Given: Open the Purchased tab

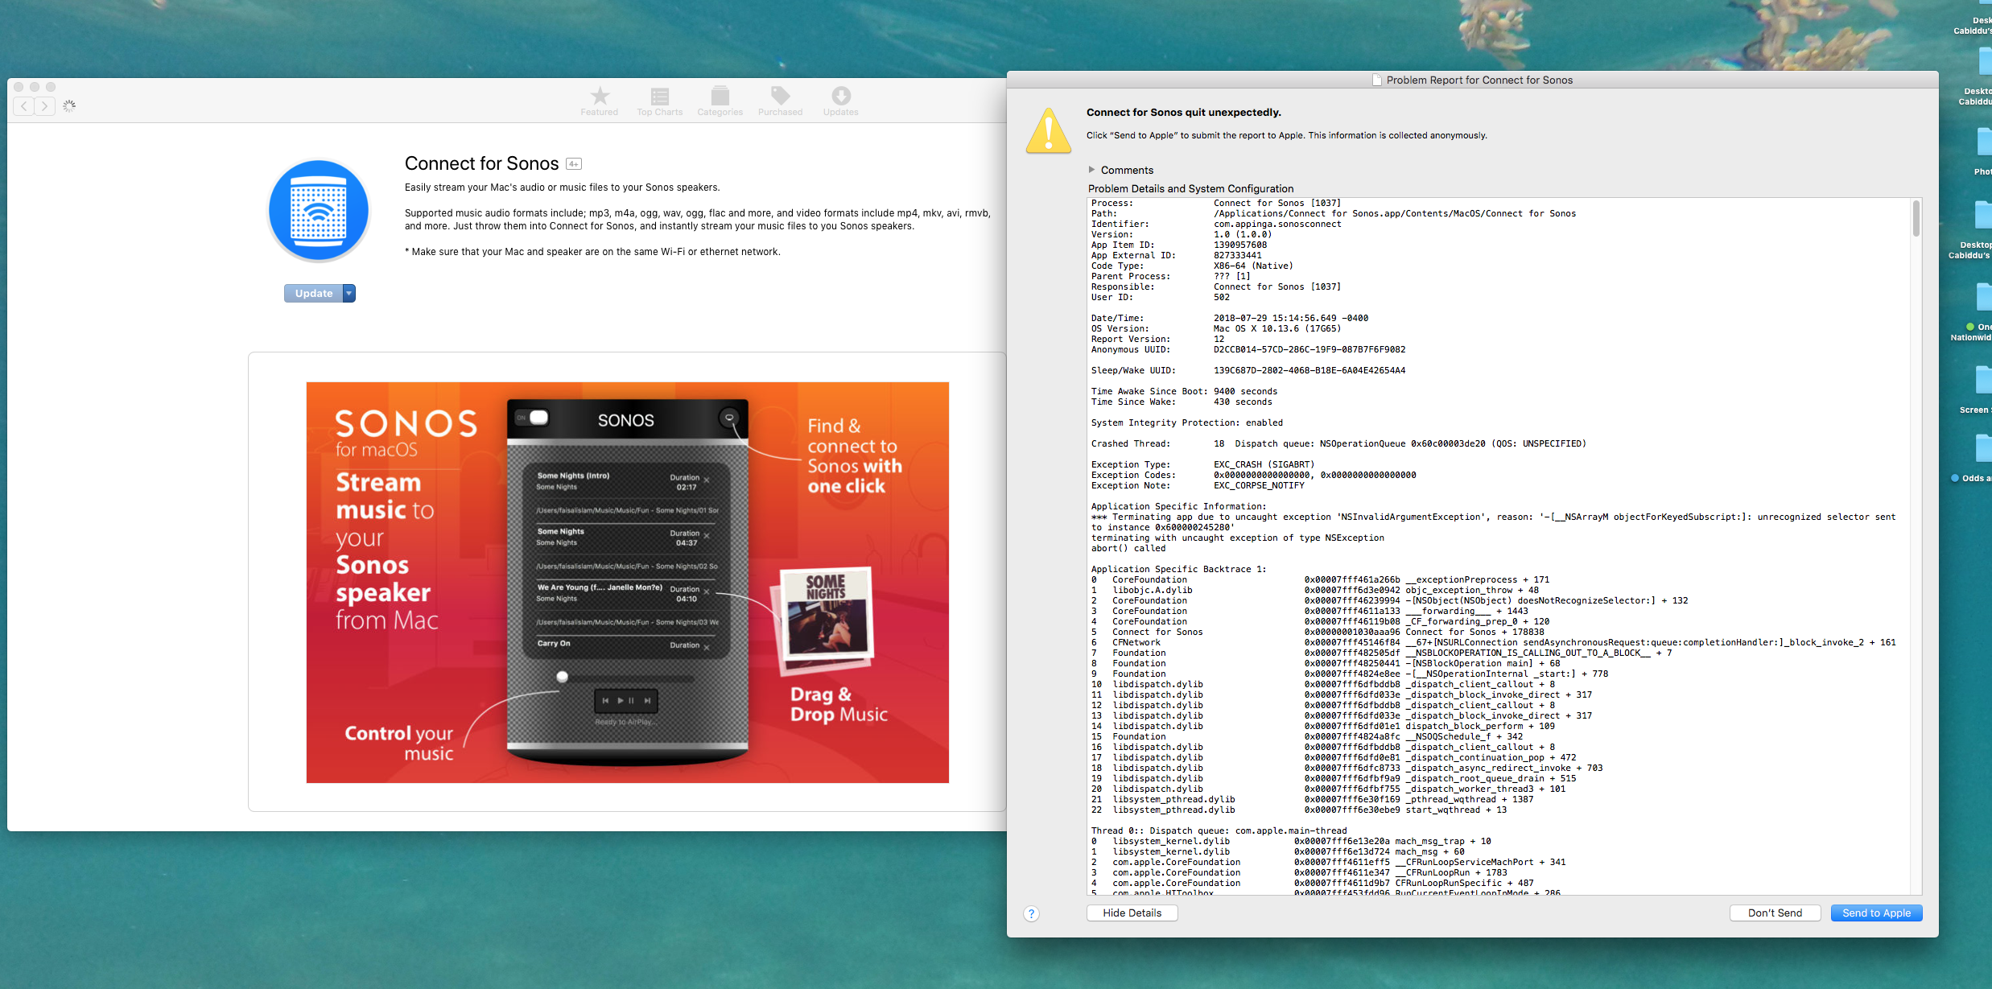Looking at the screenshot, I should [x=780, y=101].
